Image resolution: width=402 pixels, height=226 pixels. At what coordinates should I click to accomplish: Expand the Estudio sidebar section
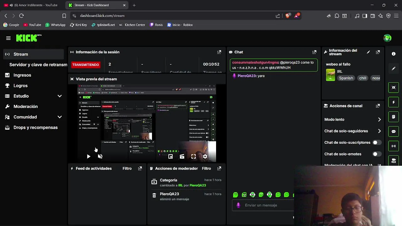[60, 96]
